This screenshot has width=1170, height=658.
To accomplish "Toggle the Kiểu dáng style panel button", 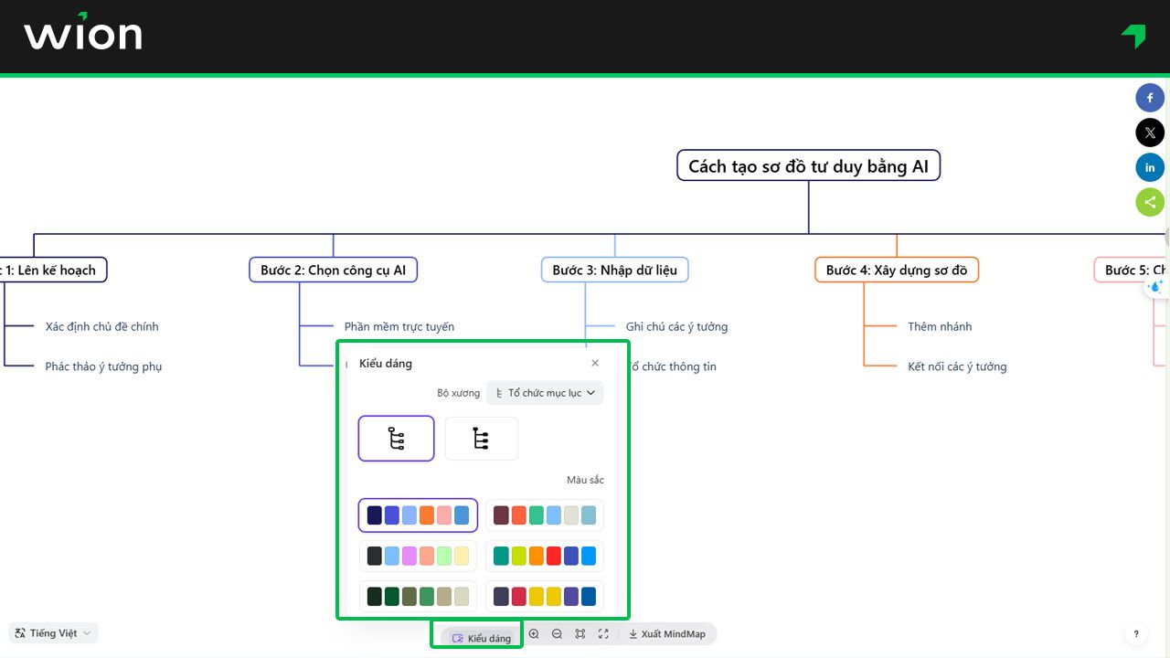I will [482, 637].
